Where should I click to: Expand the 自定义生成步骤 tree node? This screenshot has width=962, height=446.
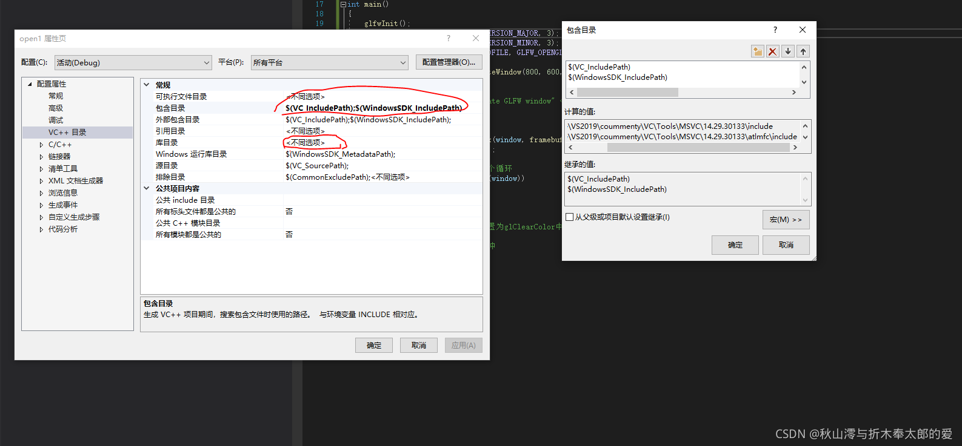pos(41,217)
